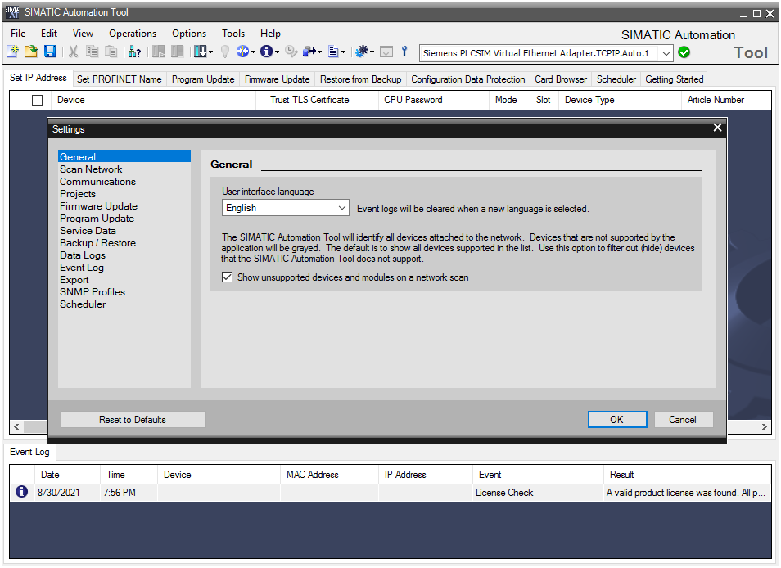Open the Operations menu
This screenshot has width=781, height=568.
133,34
